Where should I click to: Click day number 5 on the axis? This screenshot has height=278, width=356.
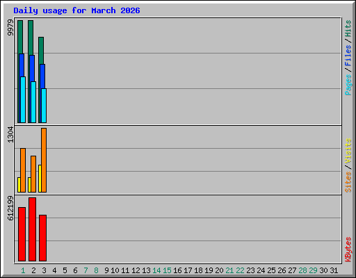(x=65, y=270)
